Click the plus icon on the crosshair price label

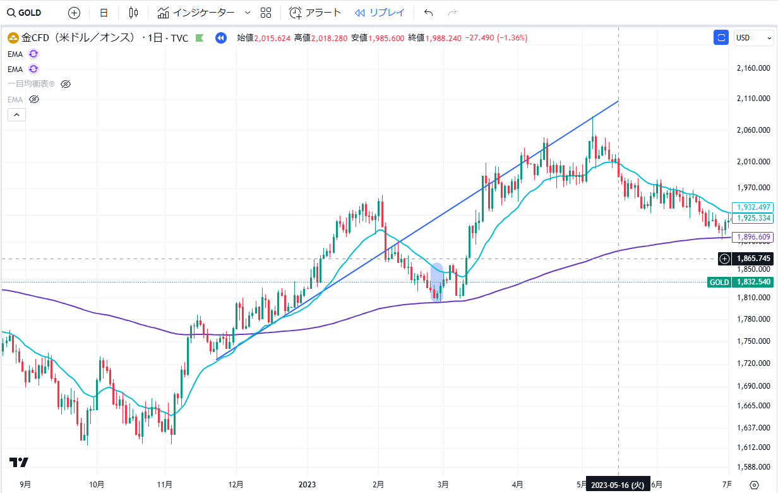[x=725, y=259]
